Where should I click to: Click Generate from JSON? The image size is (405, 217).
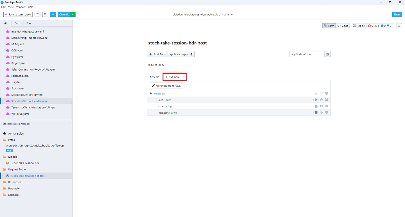[166, 85]
